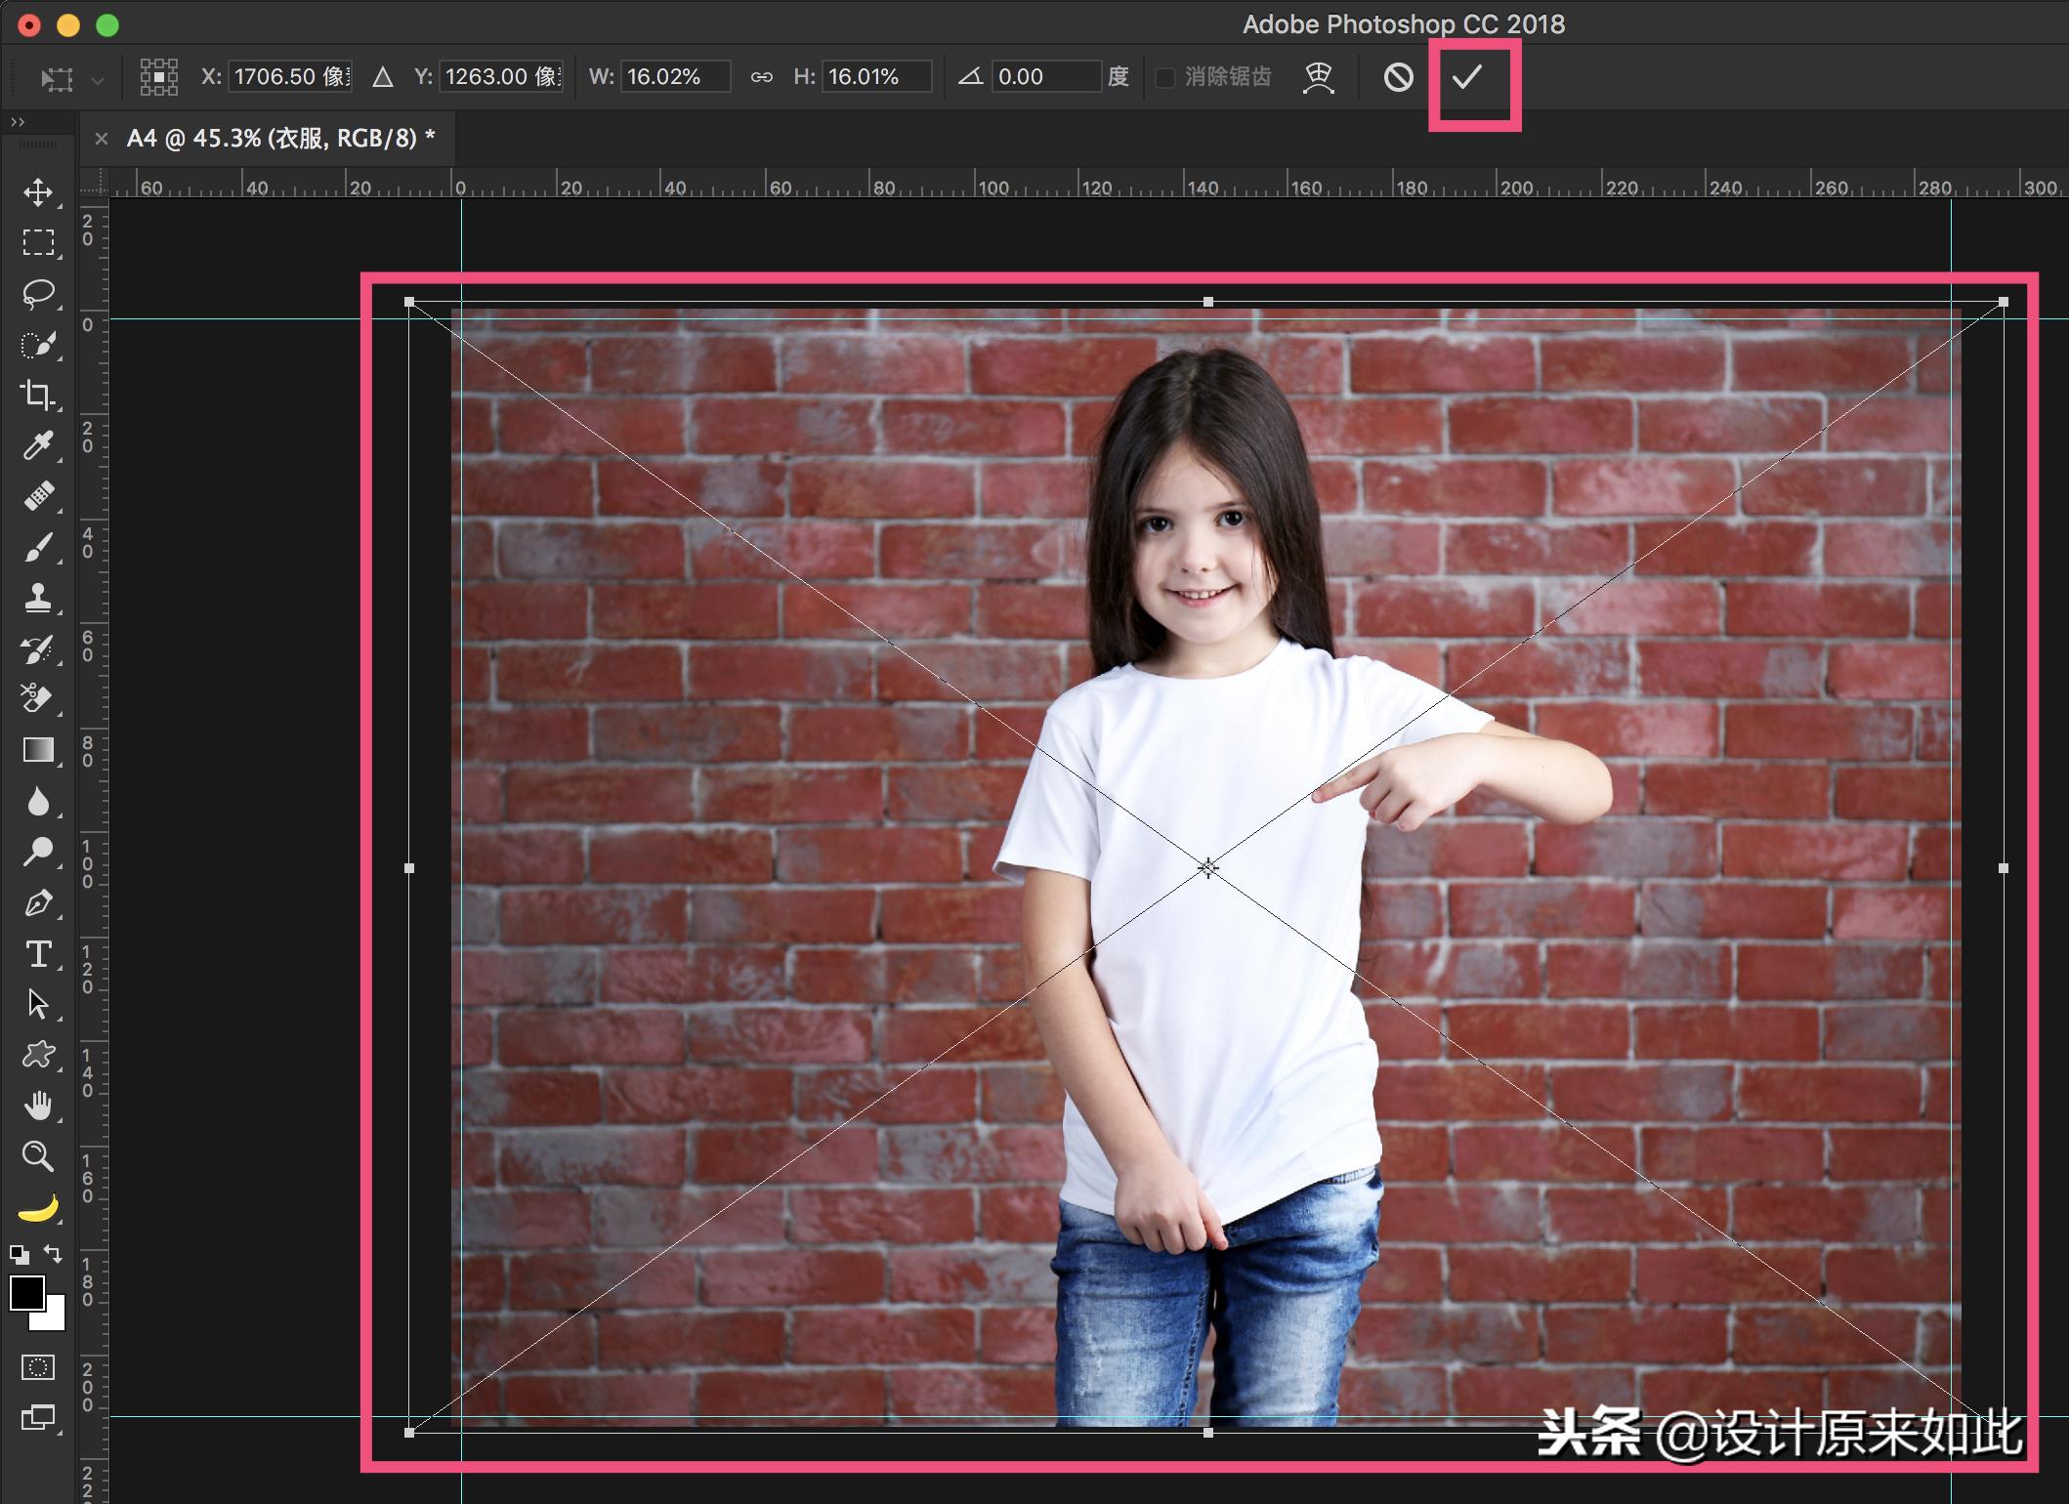Commit transform with checkmark button
Image resolution: width=2069 pixels, height=1504 pixels.
coord(1466,77)
